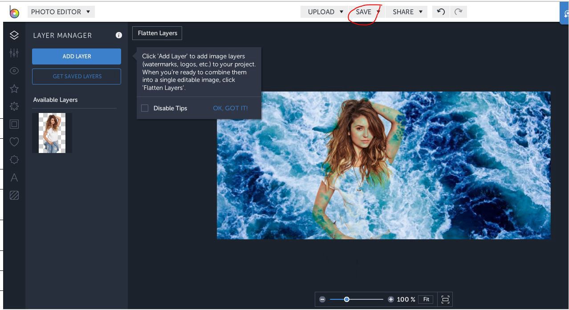Screen dimensions: 569x310
Task: Click the Available Layers heading
Action: [x=55, y=100]
